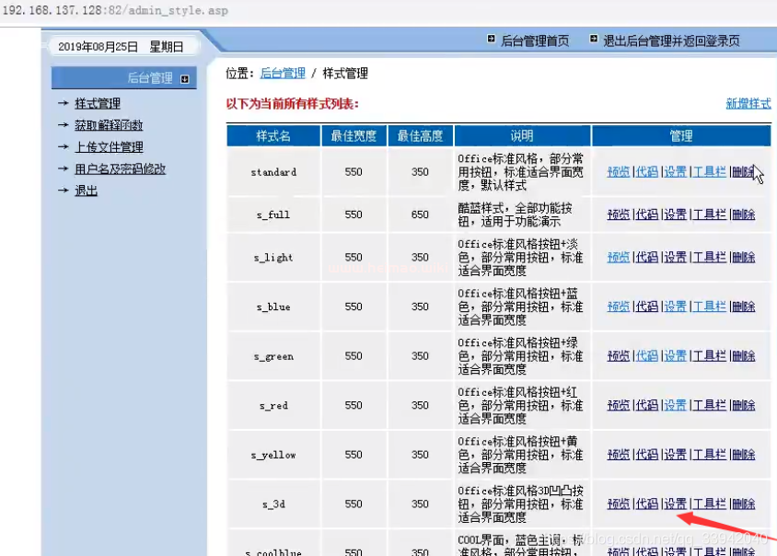Screen dimensions: 777x556
Task: Open 样式管理 in the sidebar
Action: [98, 104]
